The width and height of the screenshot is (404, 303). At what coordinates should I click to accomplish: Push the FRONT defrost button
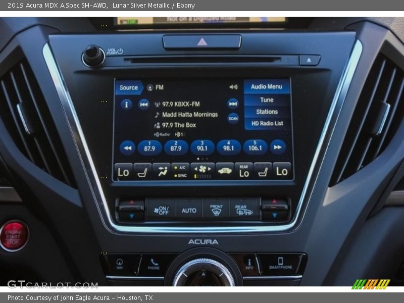click(x=216, y=210)
